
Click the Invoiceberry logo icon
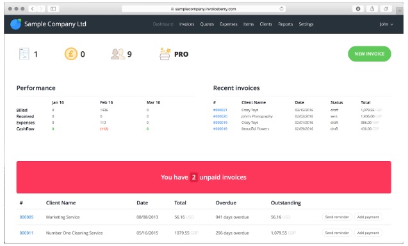point(15,24)
